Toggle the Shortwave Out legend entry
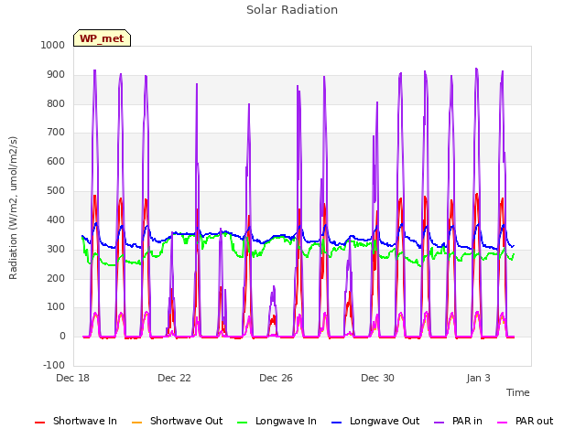 pyautogui.click(x=177, y=421)
